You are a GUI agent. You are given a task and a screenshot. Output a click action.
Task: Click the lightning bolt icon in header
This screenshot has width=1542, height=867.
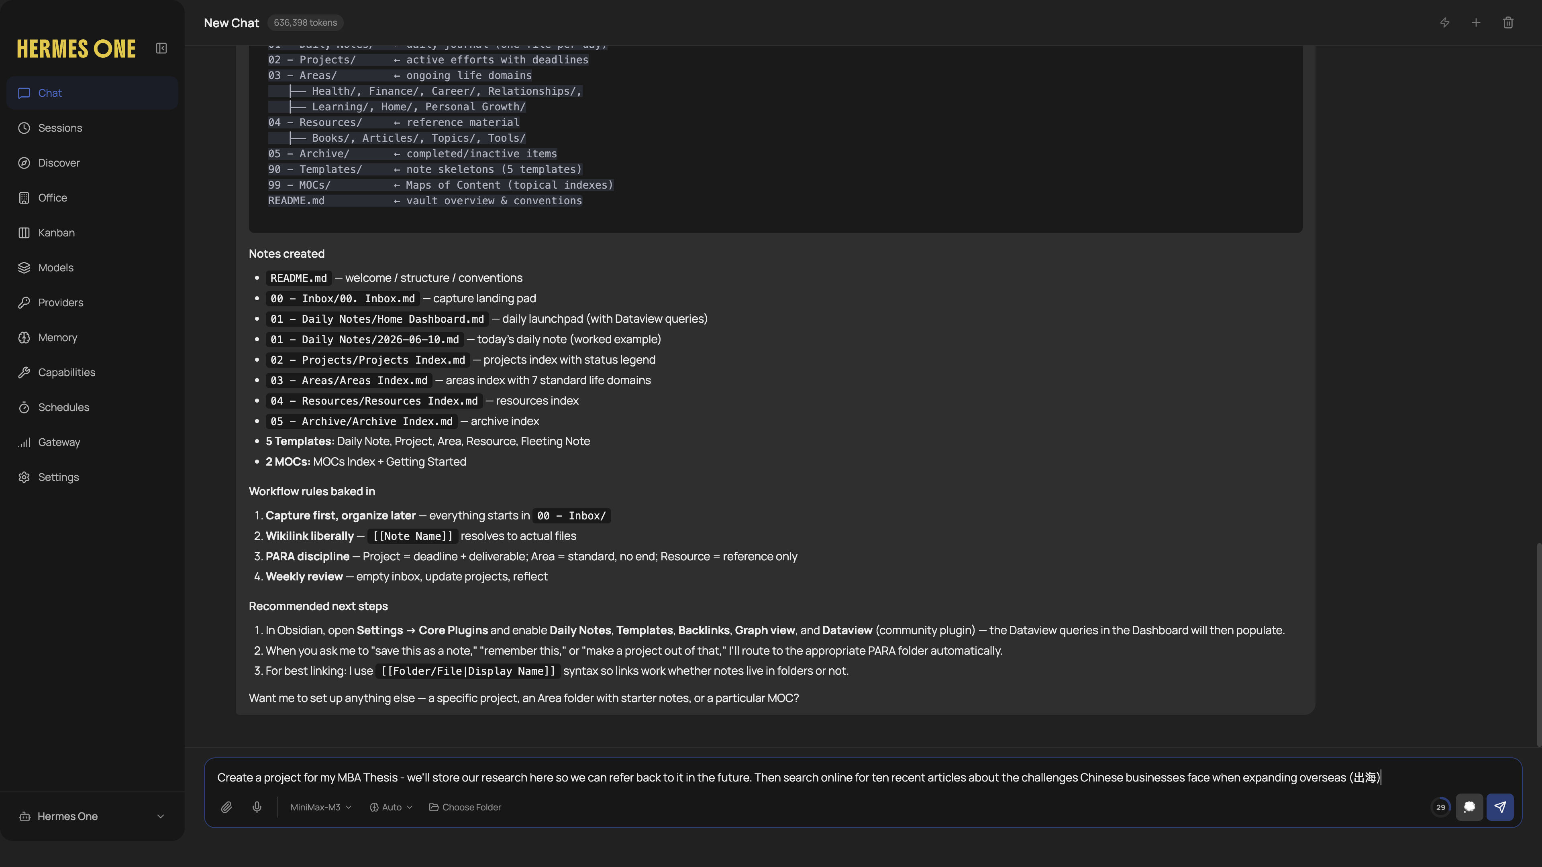coord(1444,23)
